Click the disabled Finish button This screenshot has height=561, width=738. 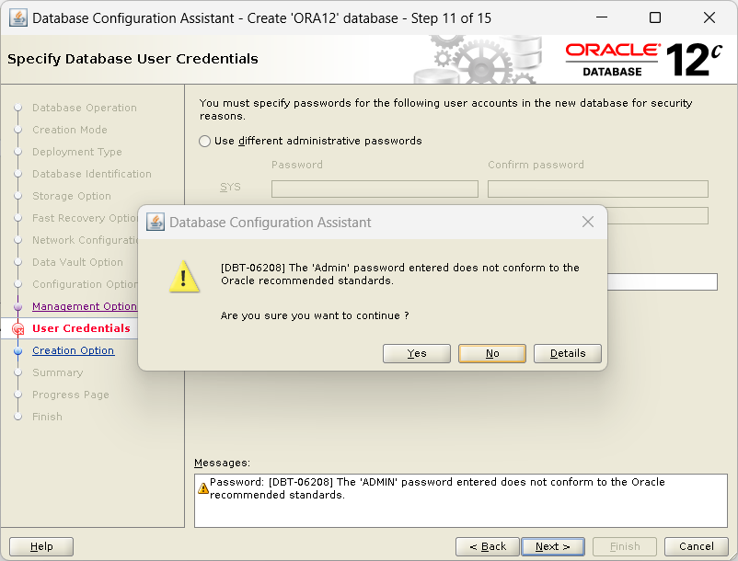tap(625, 546)
